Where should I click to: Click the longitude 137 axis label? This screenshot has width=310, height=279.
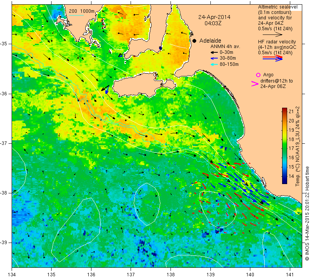pyautogui.click(x=131, y=274)
